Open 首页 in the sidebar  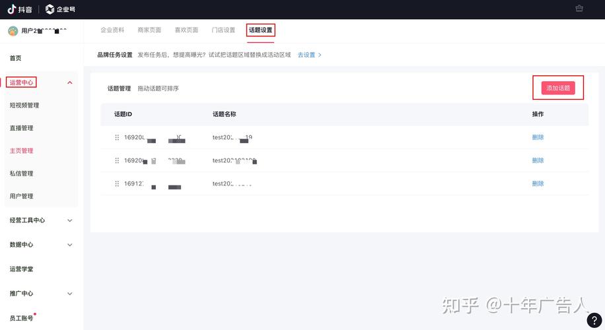coord(15,58)
